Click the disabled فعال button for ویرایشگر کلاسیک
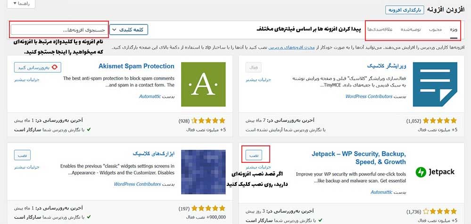This screenshot has width=471, height=224. [x=254, y=67]
